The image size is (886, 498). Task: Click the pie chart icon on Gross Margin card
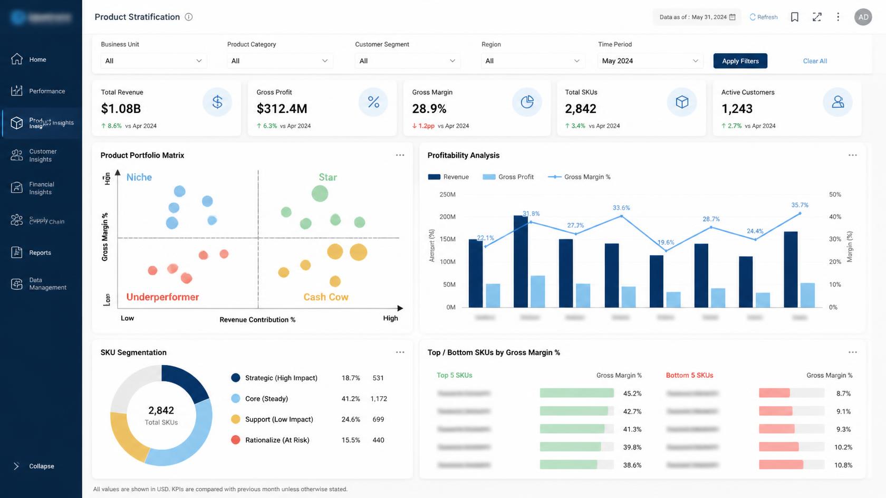pos(527,102)
